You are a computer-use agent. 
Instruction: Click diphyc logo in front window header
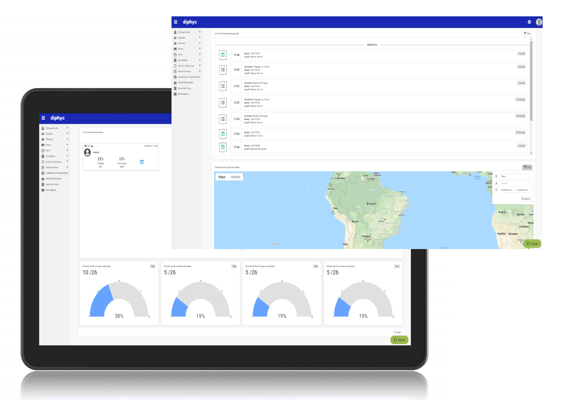[190, 22]
